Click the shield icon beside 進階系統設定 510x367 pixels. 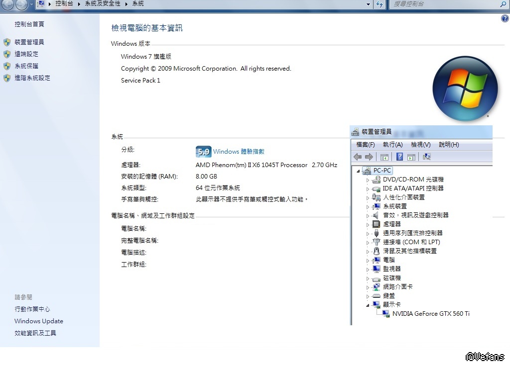click(x=7, y=78)
